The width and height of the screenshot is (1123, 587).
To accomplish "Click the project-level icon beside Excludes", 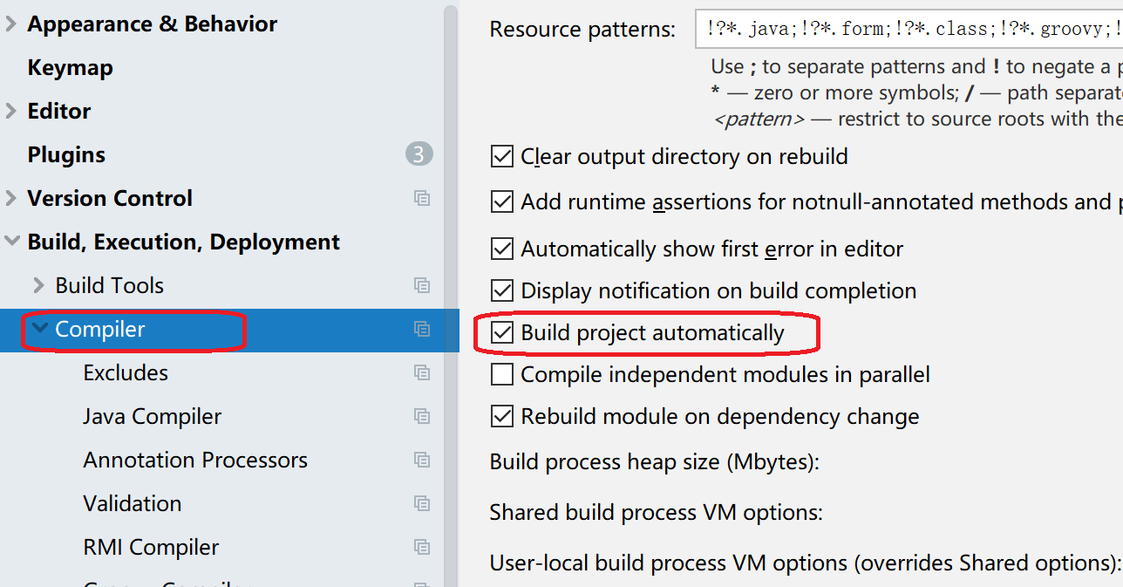I will coord(422,372).
